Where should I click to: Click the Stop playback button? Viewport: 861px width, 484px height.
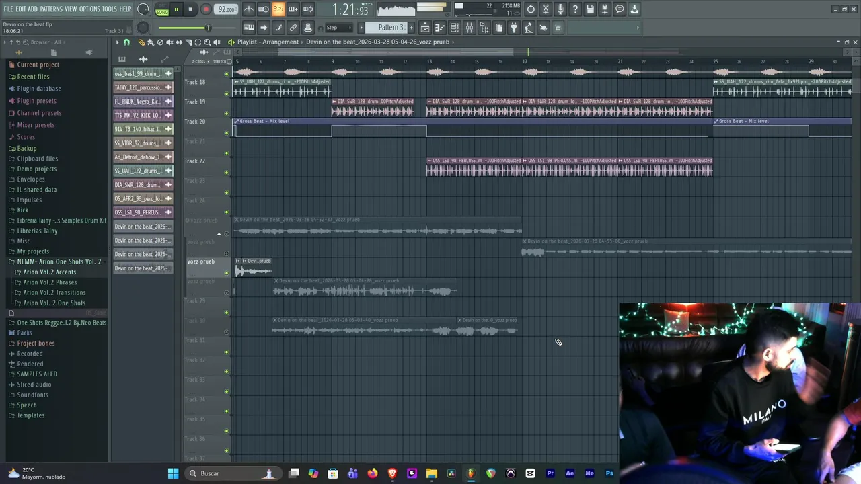[x=190, y=9]
